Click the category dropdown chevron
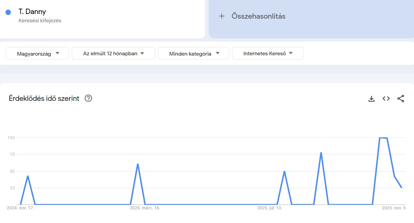414x223 pixels. [218, 53]
